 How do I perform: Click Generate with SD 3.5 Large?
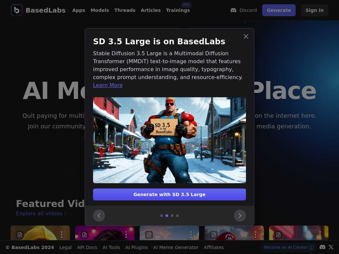coord(169,194)
